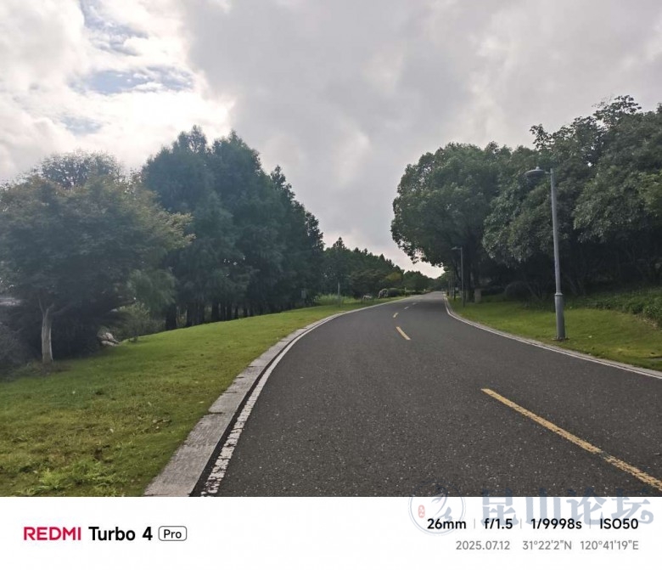Viewport: 662px width, 570px height.
Task: Click the 26mm focal length label
Action: (446, 524)
